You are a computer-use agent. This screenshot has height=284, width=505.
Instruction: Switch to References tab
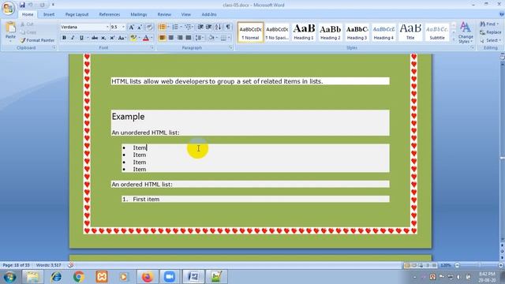(x=110, y=14)
